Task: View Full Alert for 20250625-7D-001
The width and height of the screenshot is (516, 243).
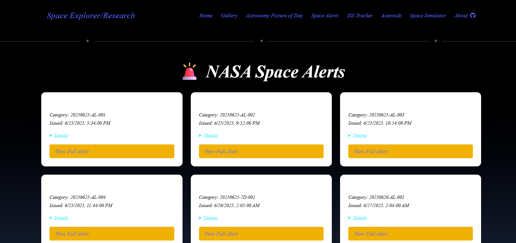Action: [x=261, y=234]
